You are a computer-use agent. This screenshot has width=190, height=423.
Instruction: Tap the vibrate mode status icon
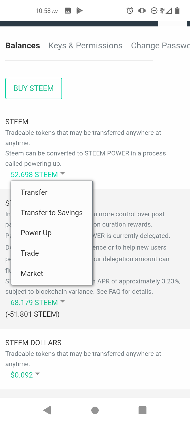142,11
